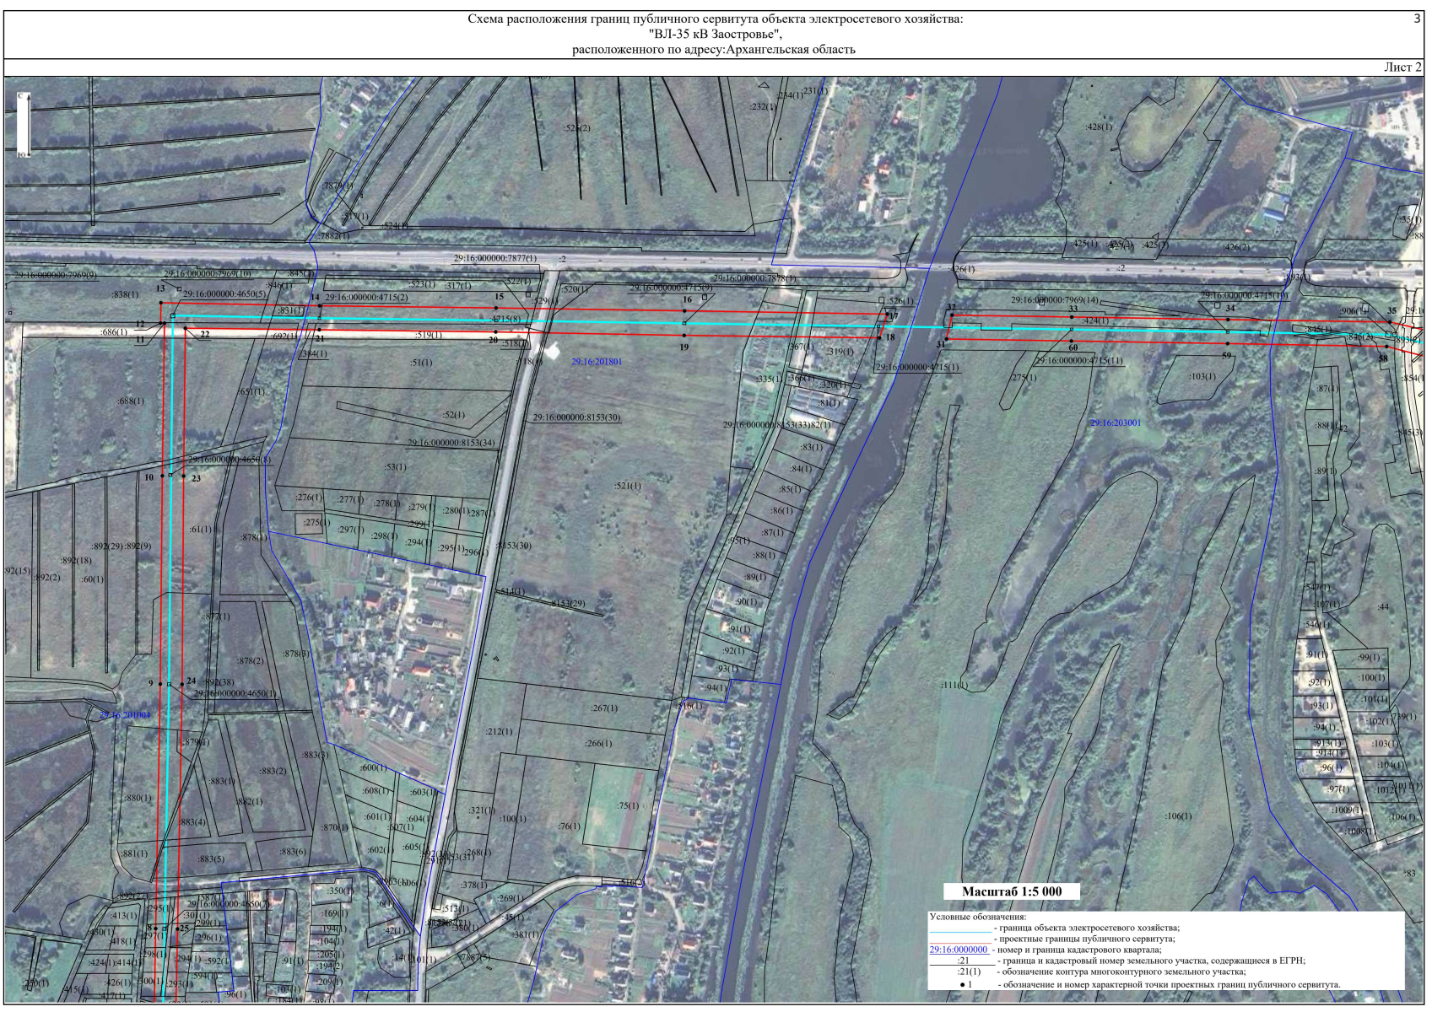Select characteristic point marker 22
The width and height of the screenshot is (1432, 1012).
click(185, 327)
